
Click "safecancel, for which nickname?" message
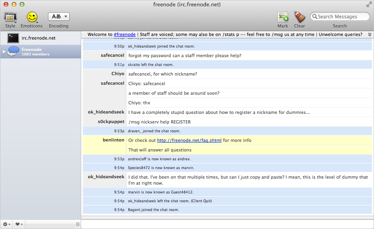[163, 74]
